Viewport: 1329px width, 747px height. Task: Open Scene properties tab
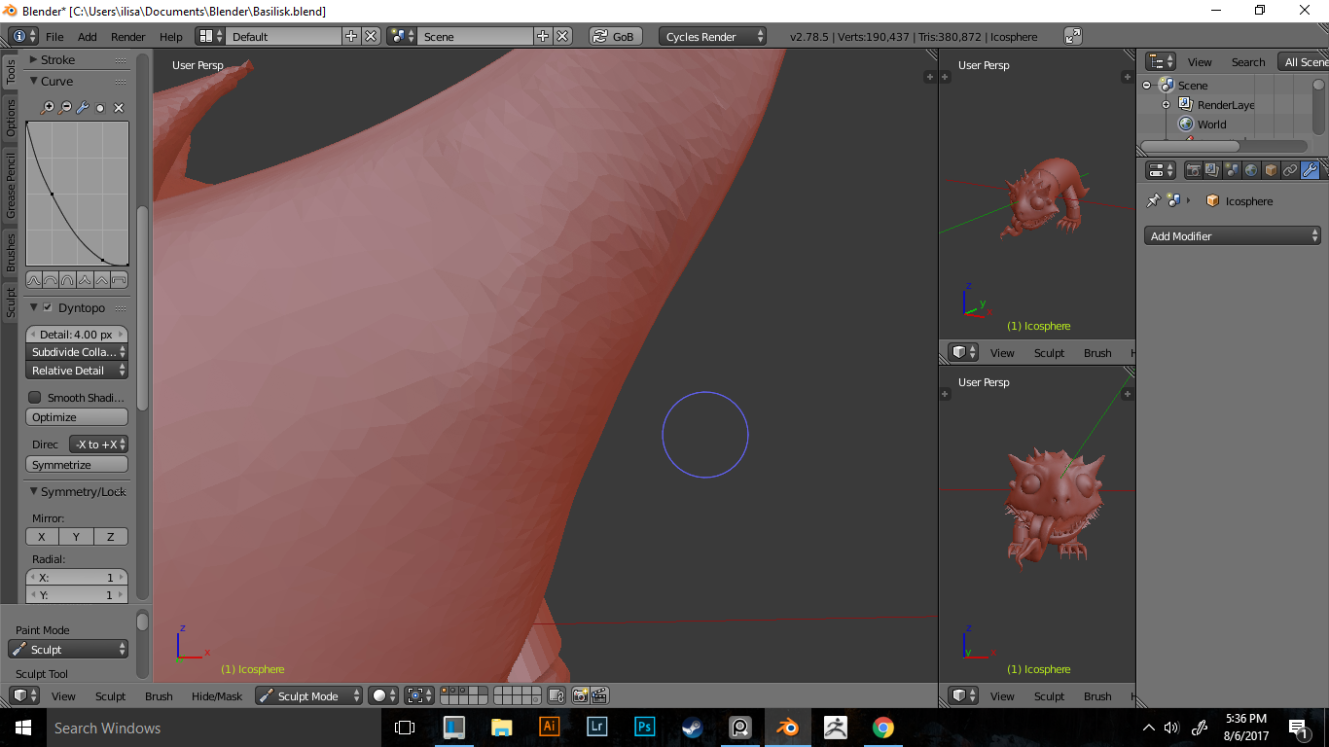tap(1232, 170)
